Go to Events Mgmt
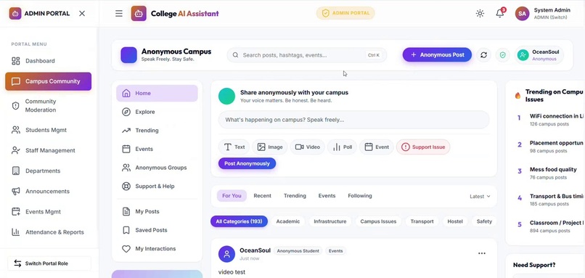The width and height of the screenshot is (585, 278). [x=49, y=211]
